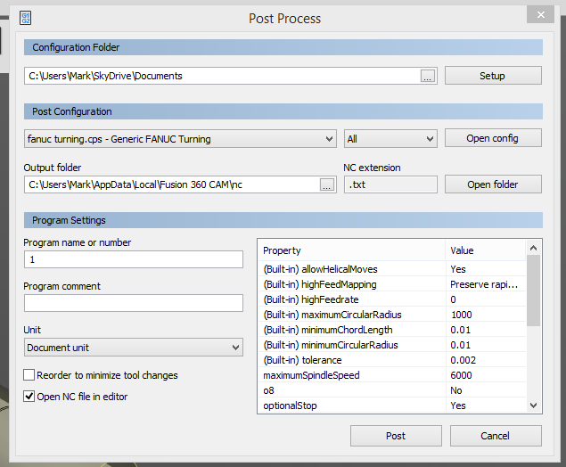The width and height of the screenshot is (566, 467).
Task: Click the Open config button
Action: click(492, 138)
